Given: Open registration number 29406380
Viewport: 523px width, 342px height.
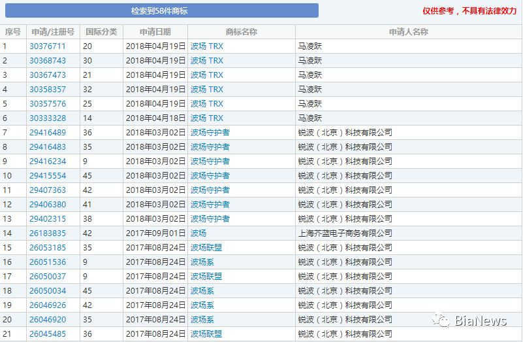Looking at the screenshot, I should tap(48, 204).
